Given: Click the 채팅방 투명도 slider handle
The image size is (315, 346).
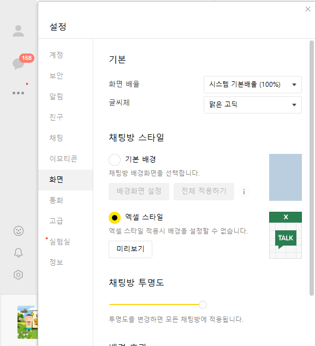Looking at the screenshot, I should [203, 305].
